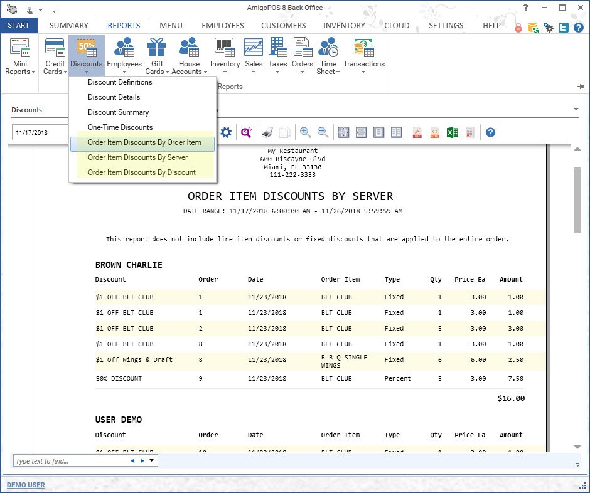Open the blue help icon in toolbar

tap(490, 132)
